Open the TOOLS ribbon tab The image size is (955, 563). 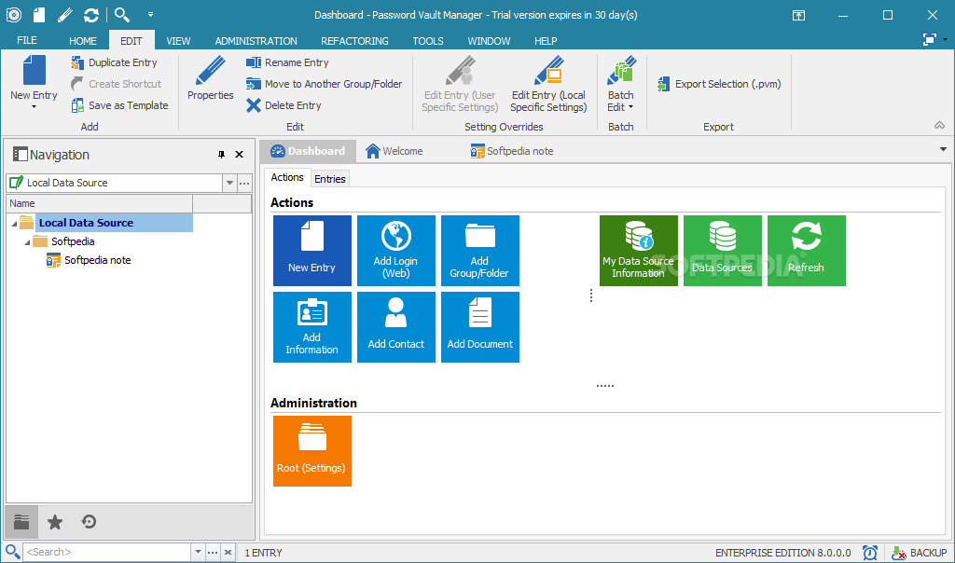[x=427, y=41]
